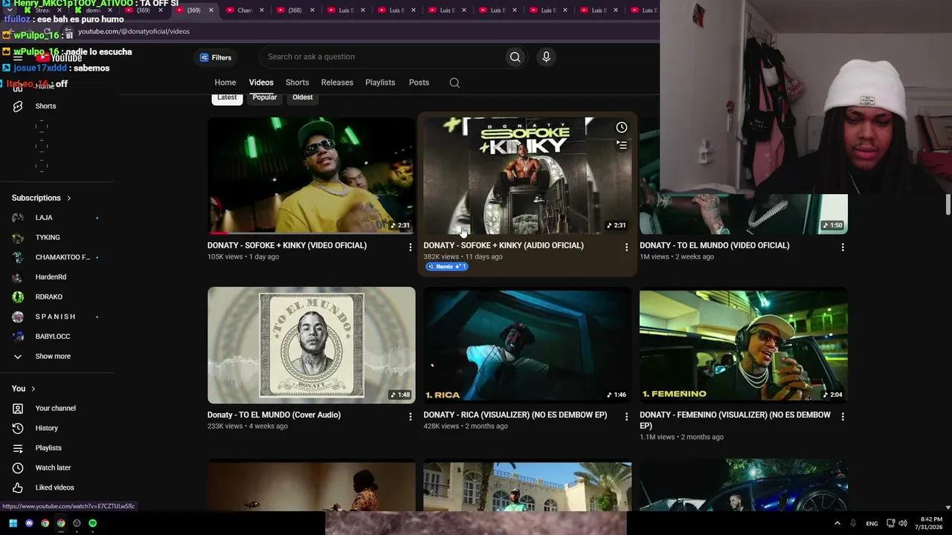
Task: Open the TYKING subscription channel avatar
Action: tap(18, 238)
